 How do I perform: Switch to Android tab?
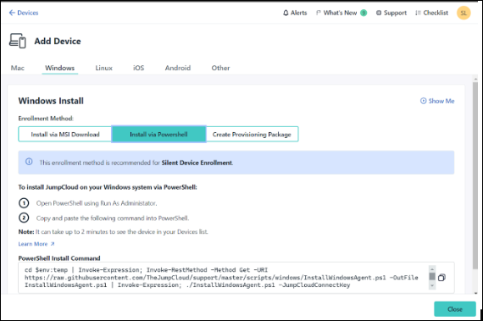(x=178, y=68)
